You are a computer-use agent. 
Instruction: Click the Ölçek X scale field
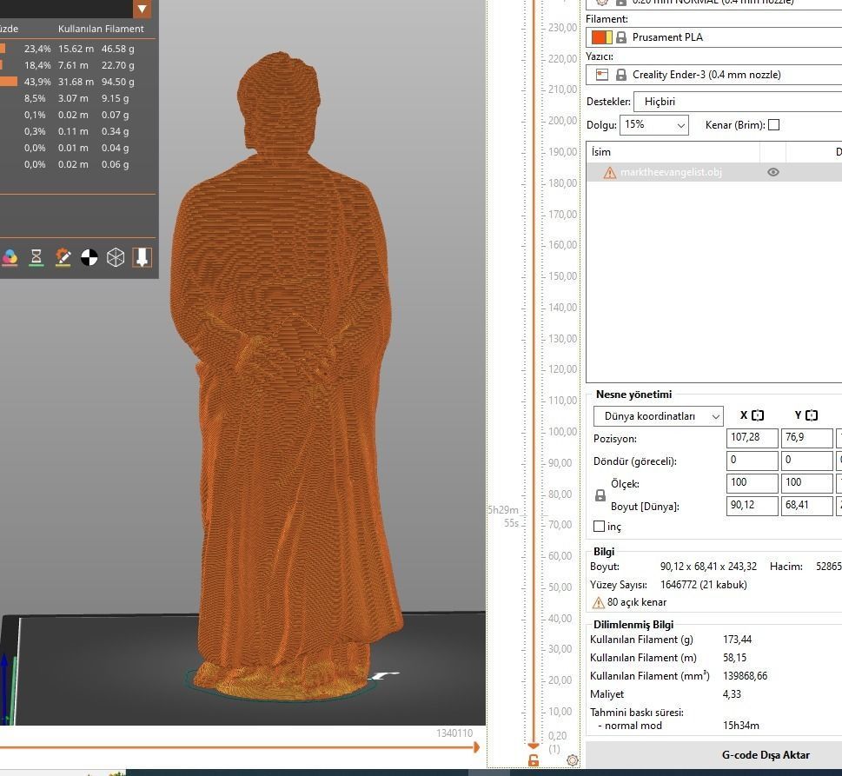pos(752,483)
